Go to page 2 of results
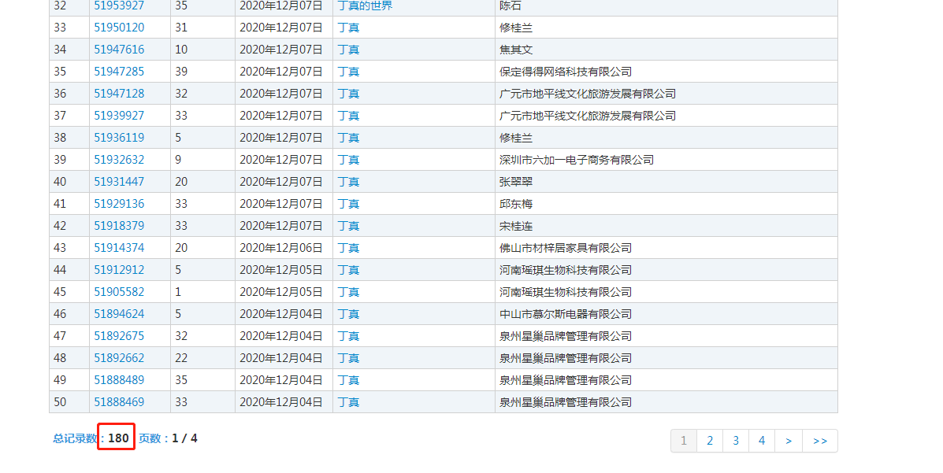The image size is (943, 473). coord(710,441)
